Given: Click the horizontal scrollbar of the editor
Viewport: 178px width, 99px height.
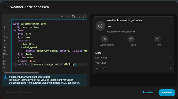Looking at the screenshot, I should [21, 73].
